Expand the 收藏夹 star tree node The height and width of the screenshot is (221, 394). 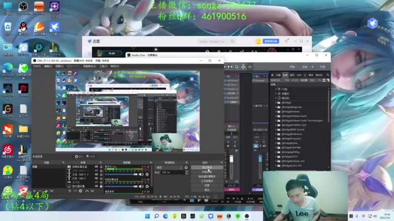click(276, 94)
